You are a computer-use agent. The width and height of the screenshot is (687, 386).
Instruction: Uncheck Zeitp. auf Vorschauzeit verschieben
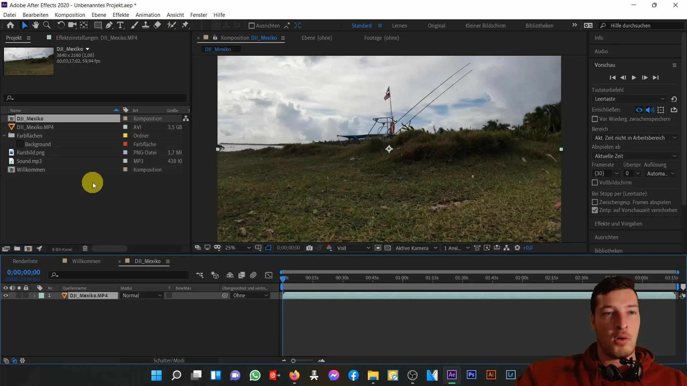pyautogui.click(x=595, y=211)
